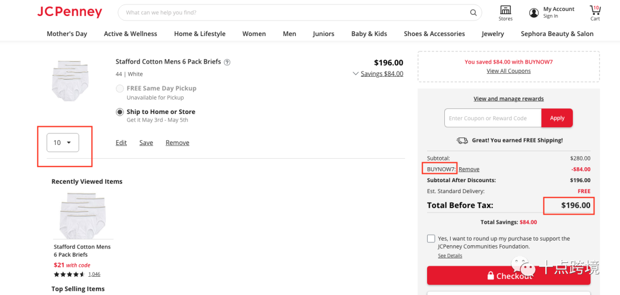Open the Stafford Cotton Mens 6 Pack Briefs cart title
620x295 pixels.
point(168,62)
